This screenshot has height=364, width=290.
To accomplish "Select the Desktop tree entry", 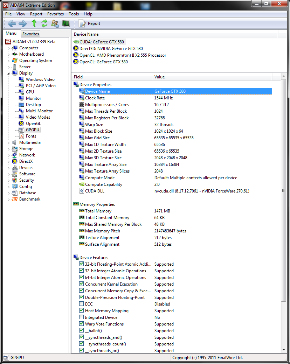I will (x=34, y=104).
